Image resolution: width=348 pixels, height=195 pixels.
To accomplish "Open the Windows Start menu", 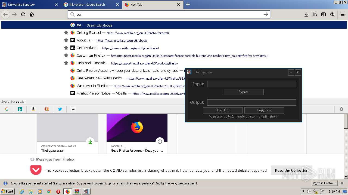I will [x=7, y=191].
